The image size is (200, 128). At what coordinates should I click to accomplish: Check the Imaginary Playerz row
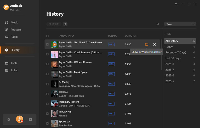(x=47, y=104)
